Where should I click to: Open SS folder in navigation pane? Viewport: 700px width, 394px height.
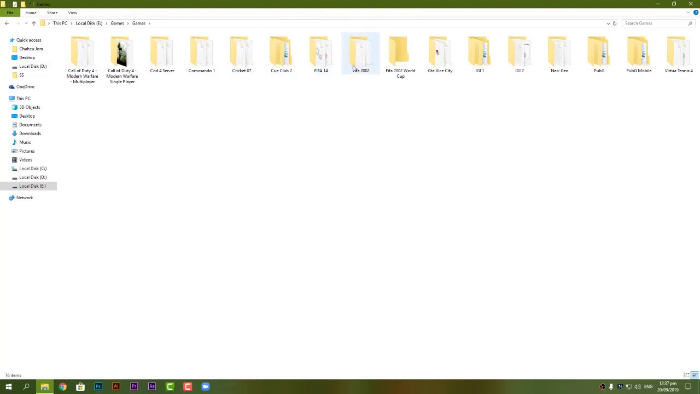click(21, 75)
